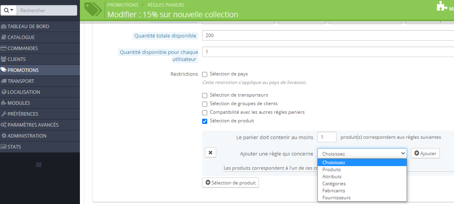Enable Compatibilité avec les autres règles checkbox
This screenshot has height=204, width=454.
(205, 113)
